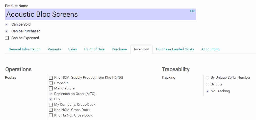
Task: Go to the Point of Sale tab
Action: [94, 49]
